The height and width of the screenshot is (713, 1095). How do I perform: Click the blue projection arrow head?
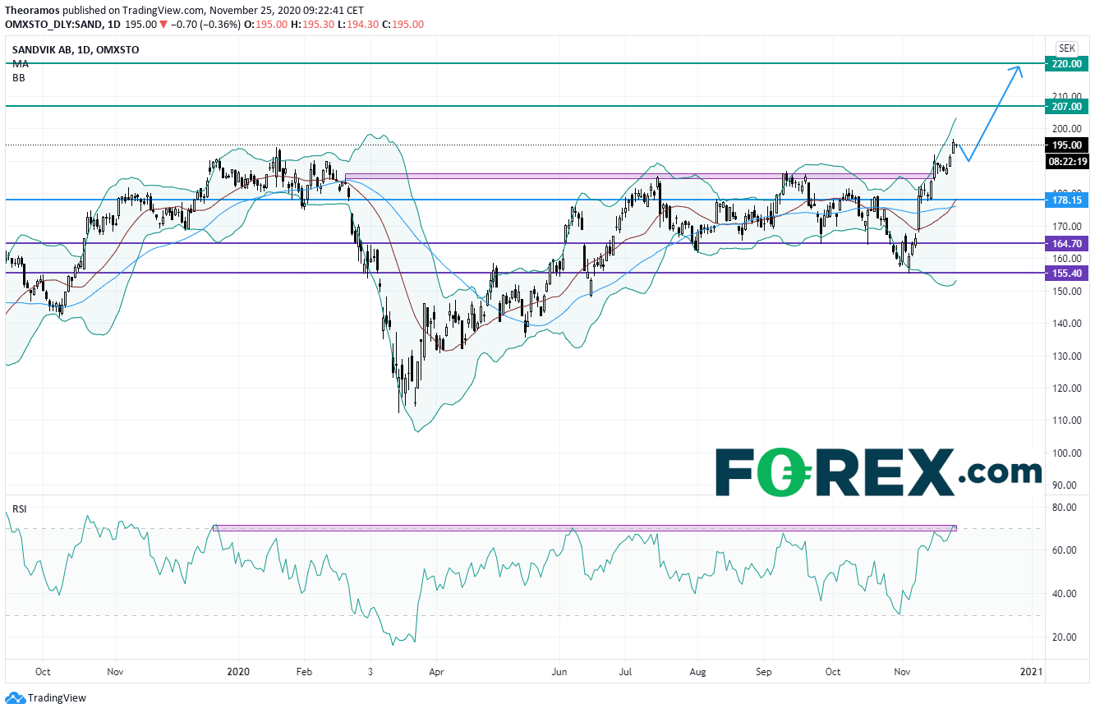click(1017, 71)
